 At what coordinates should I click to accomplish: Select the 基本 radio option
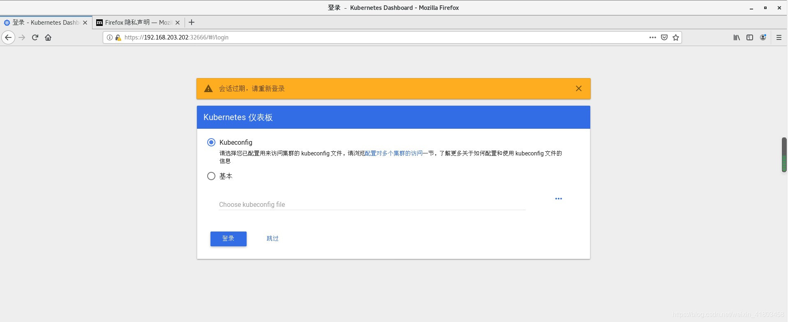click(211, 176)
